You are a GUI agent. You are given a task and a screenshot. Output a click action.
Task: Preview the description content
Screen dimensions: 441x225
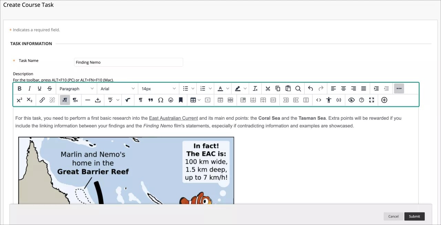click(x=351, y=100)
